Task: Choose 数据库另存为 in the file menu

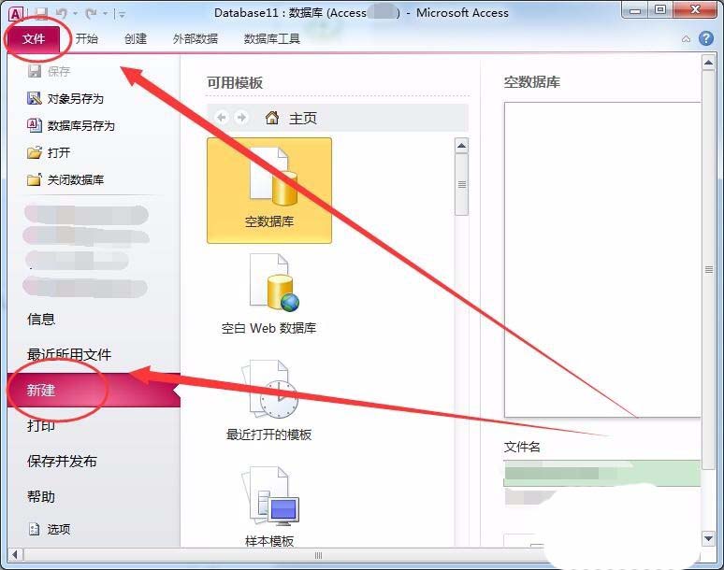Action: [x=71, y=125]
